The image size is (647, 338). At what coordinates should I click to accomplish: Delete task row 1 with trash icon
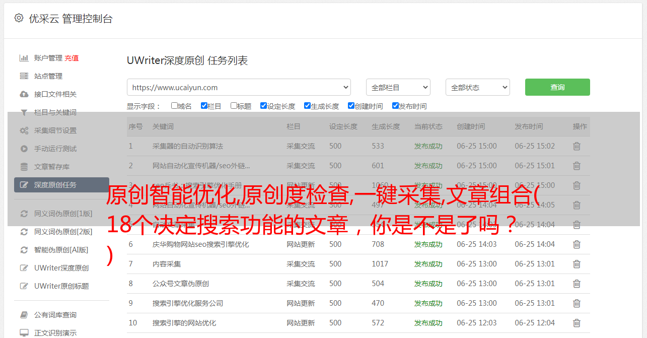[x=577, y=146]
